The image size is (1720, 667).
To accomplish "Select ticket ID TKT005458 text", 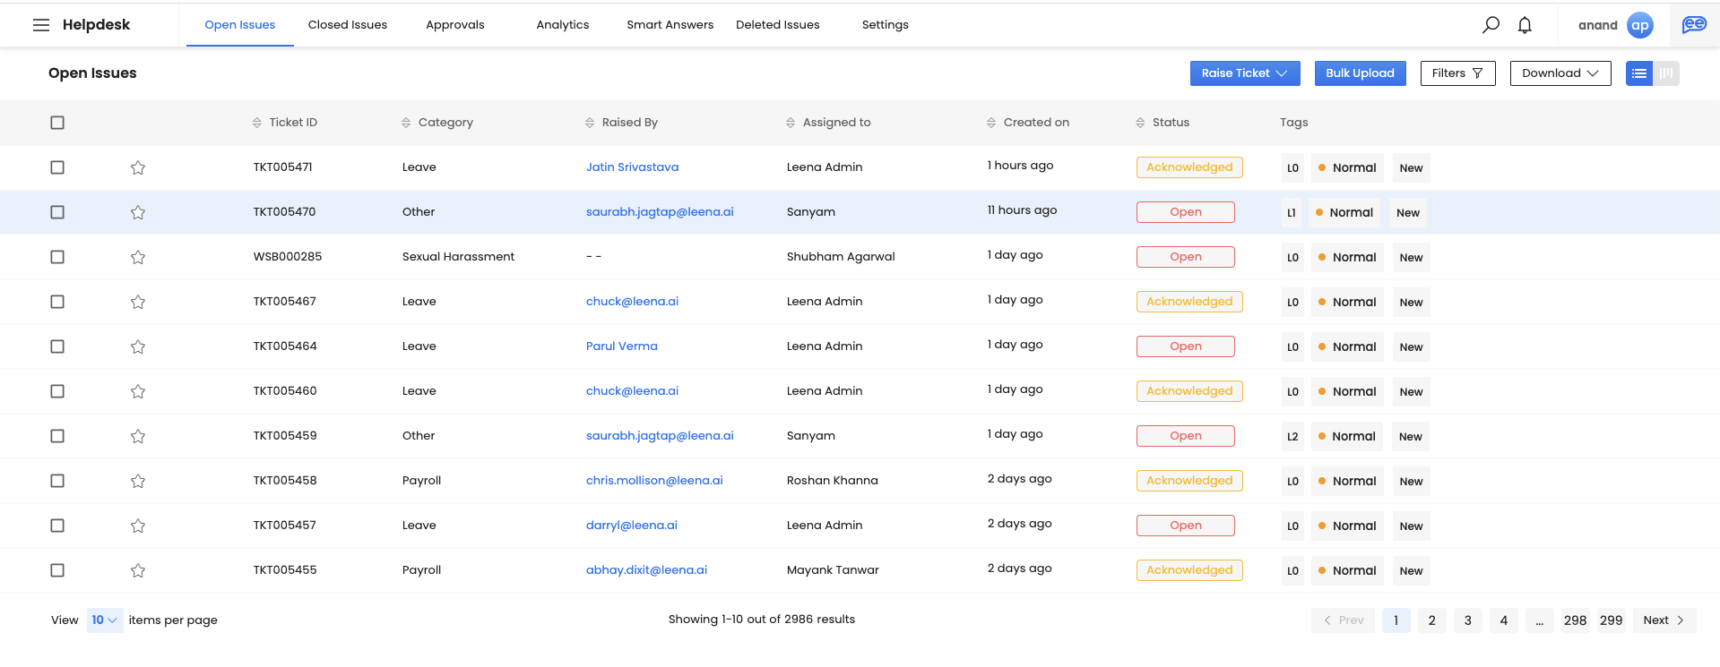I will (285, 481).
